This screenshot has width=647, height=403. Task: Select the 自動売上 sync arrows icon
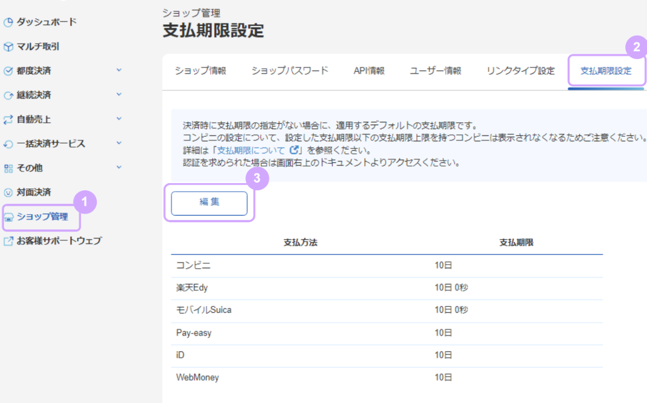coord(8,118)
